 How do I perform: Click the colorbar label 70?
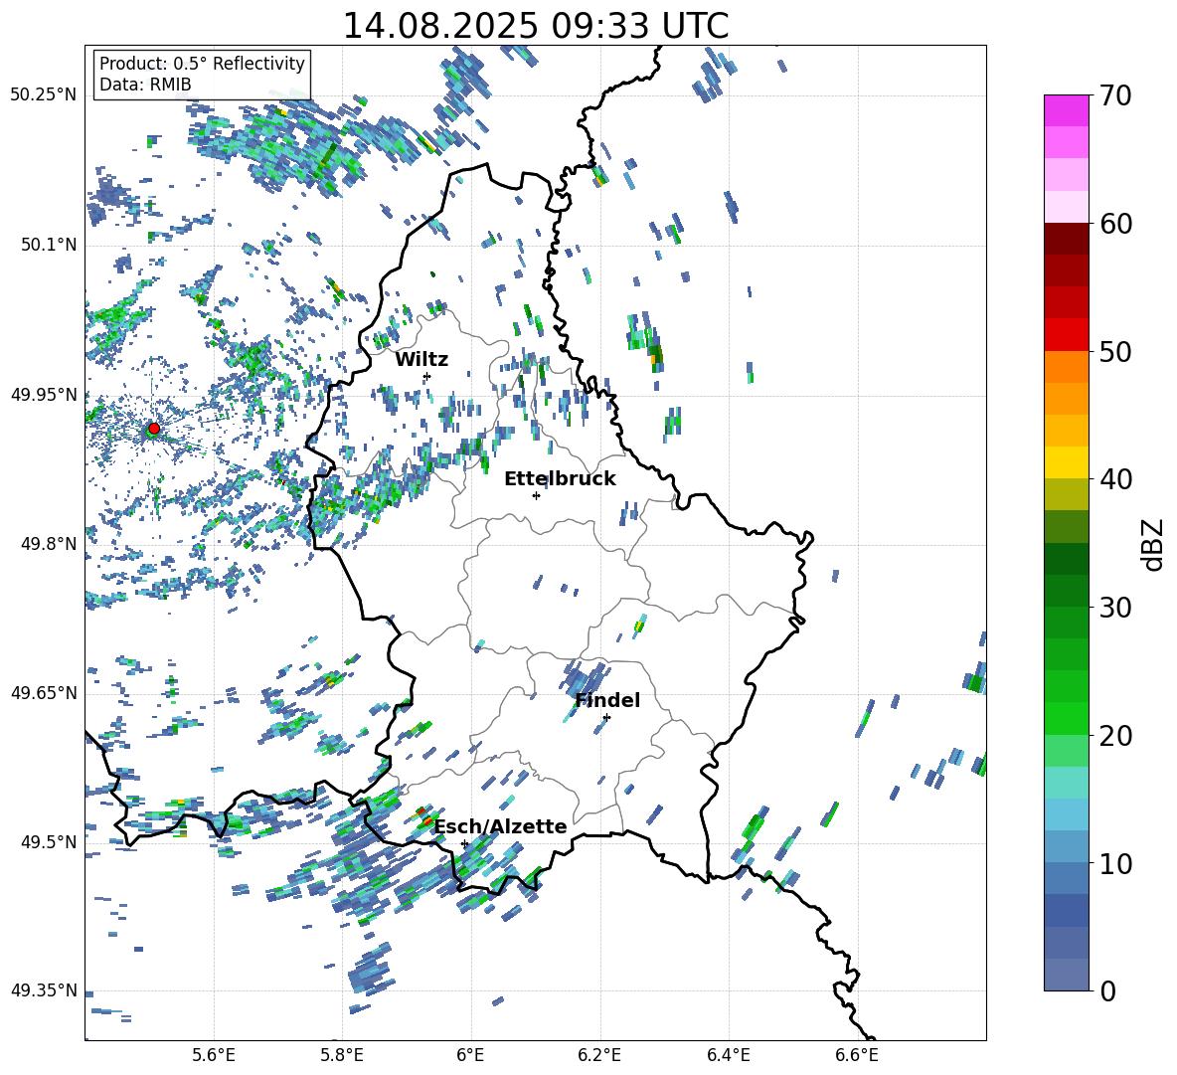[1115, 95]
